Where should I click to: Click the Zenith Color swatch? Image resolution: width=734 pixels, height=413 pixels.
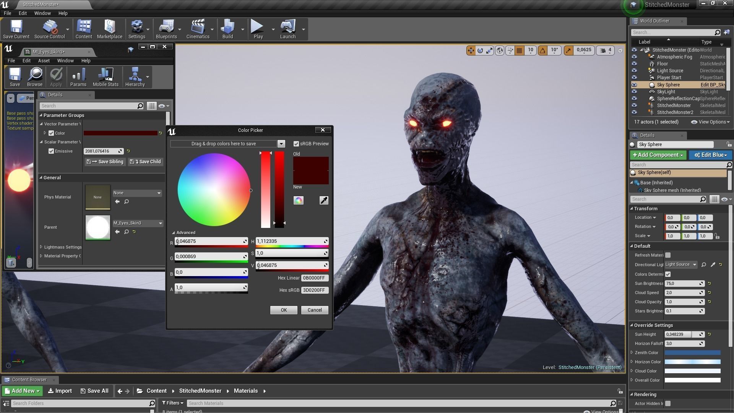pos(692,353)
